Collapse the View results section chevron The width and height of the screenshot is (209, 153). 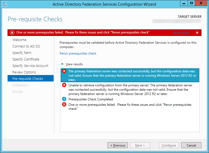[x=62, y=64]
